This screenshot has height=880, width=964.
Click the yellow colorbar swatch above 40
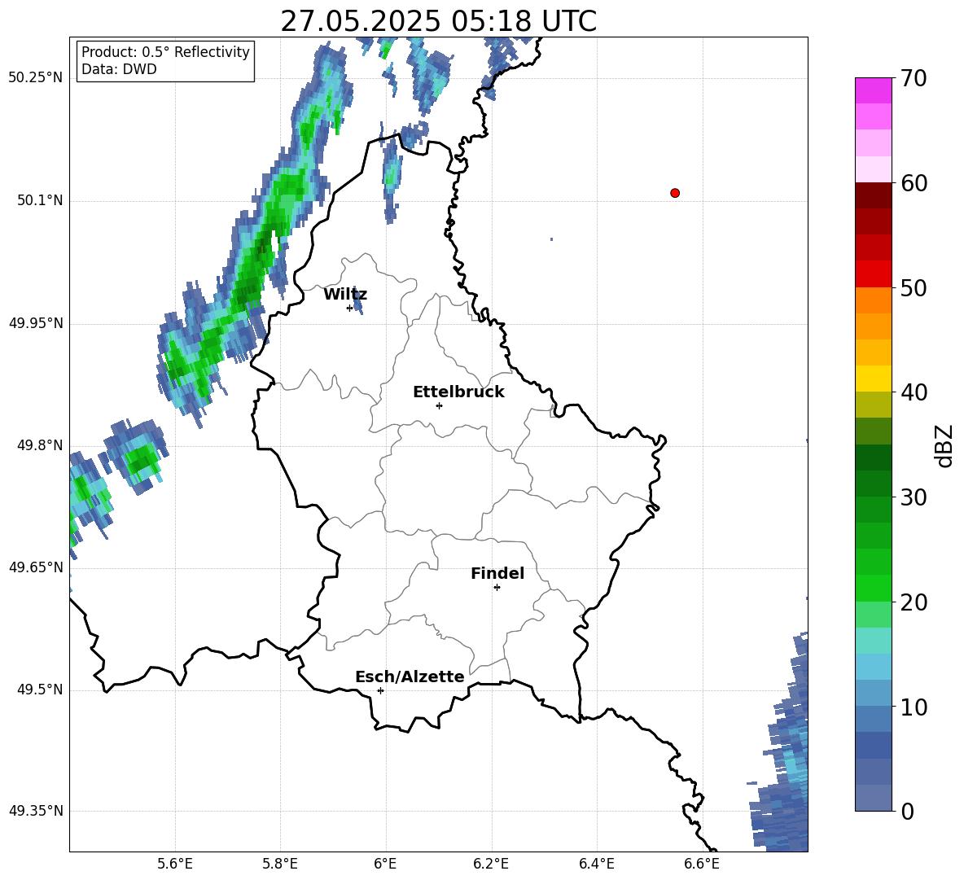(873, 379)
